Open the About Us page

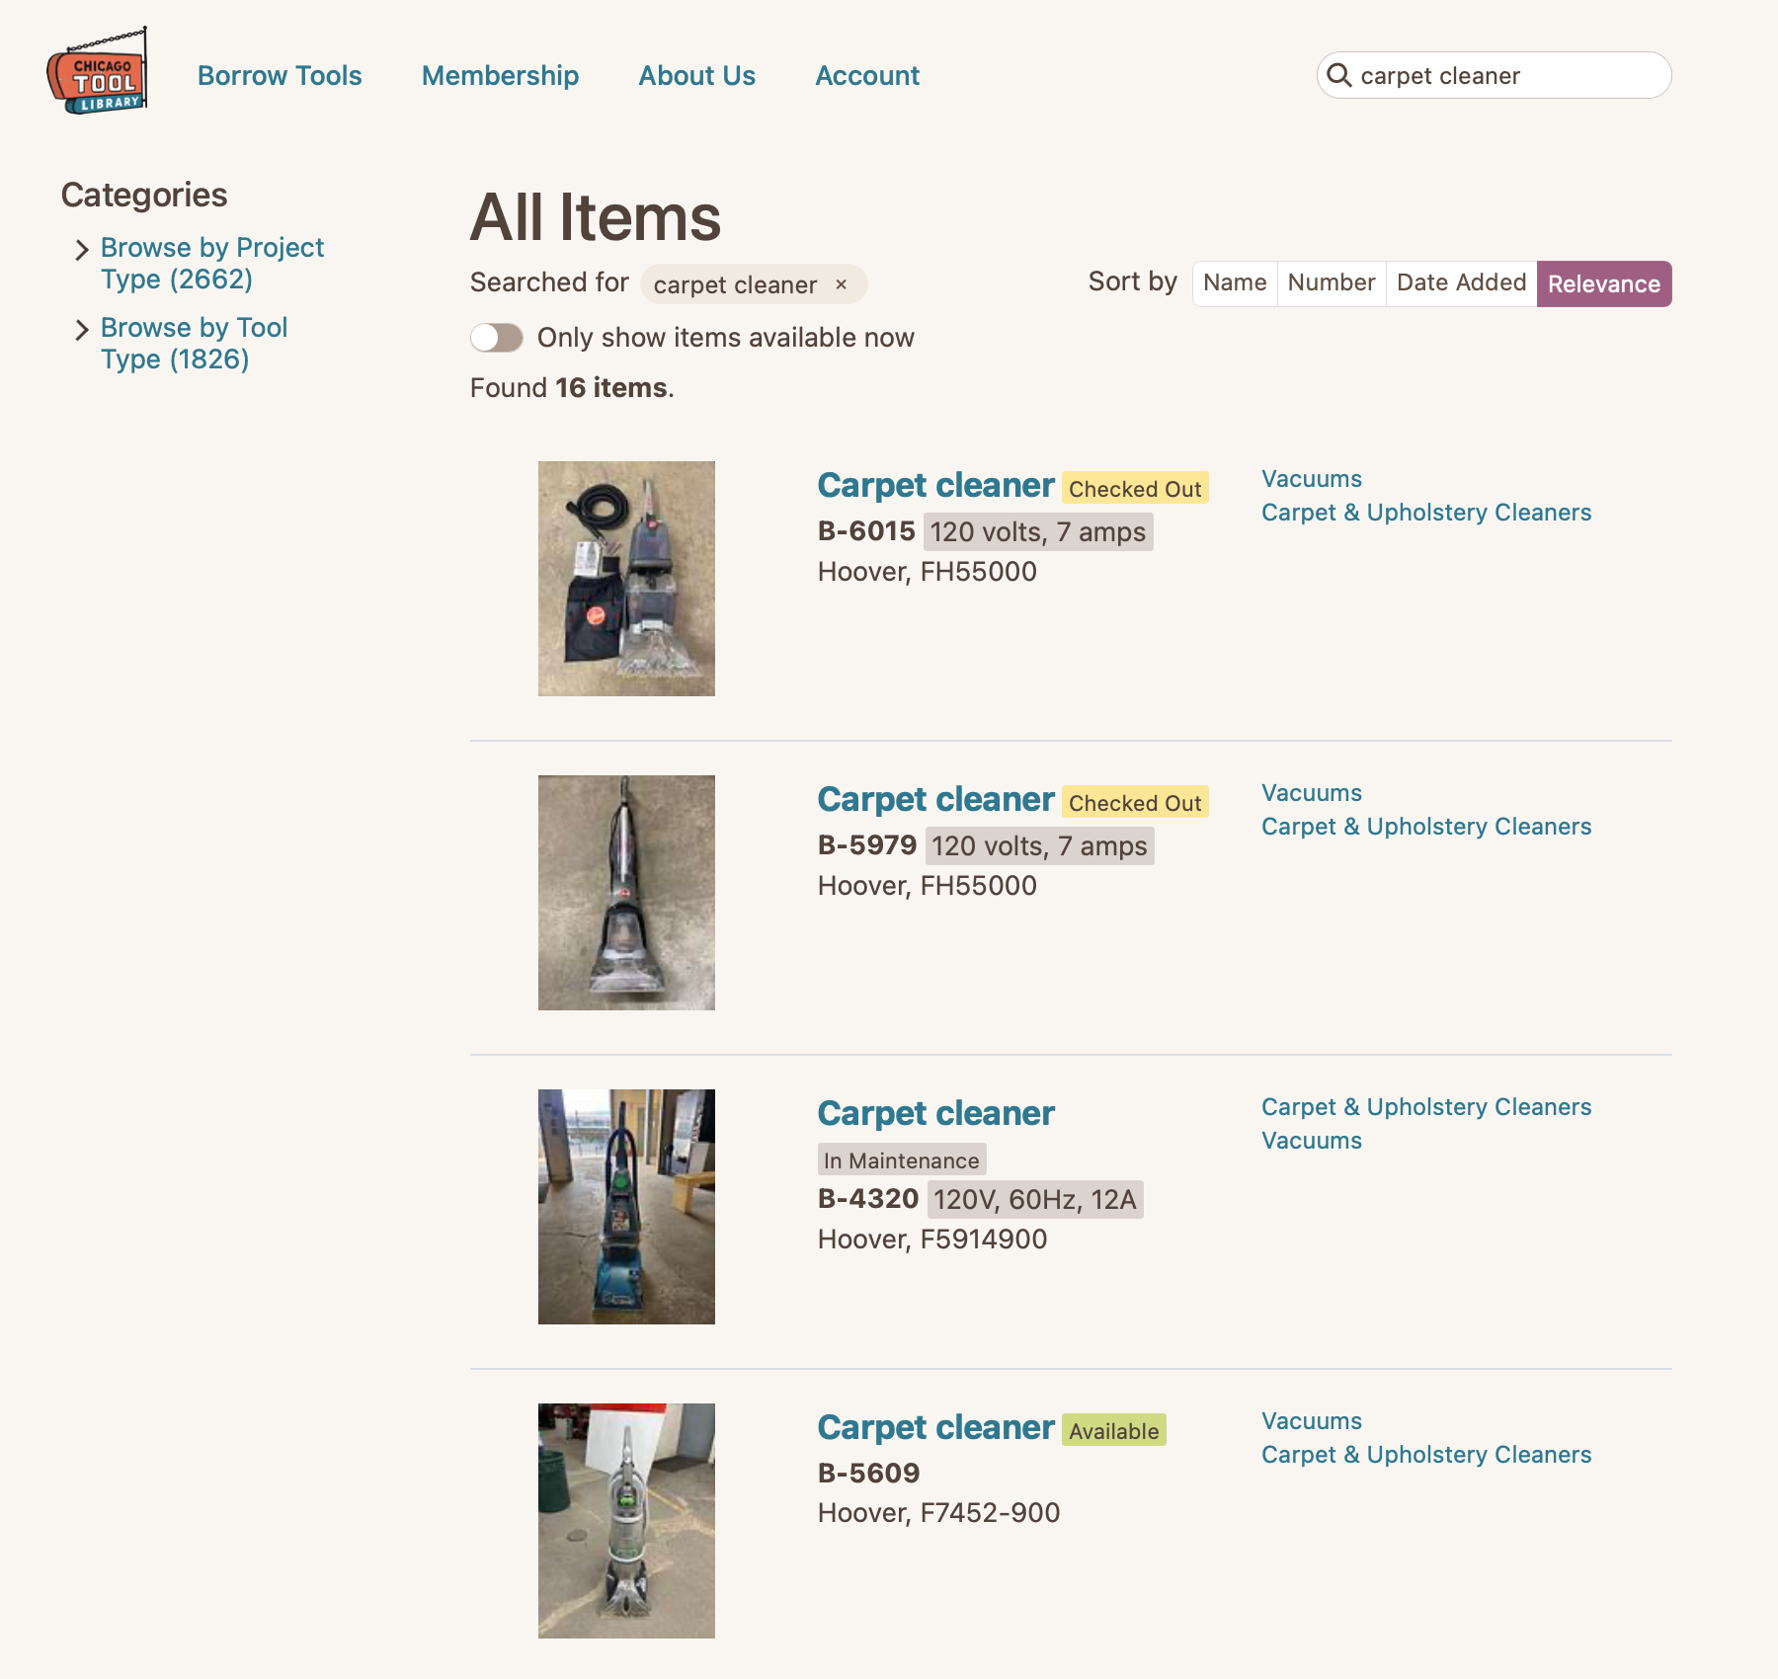pyautogui.click(x=696, y=76)
